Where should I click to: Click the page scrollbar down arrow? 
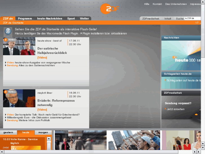coord(203,148)
